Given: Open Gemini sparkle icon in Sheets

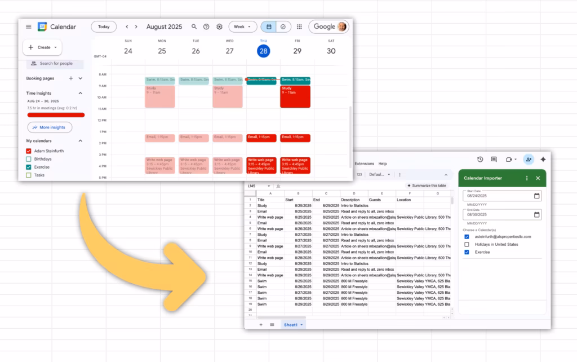Looking at the screenshot, I should (543, 159).
